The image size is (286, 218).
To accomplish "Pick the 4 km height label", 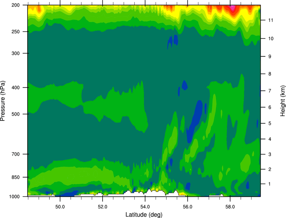I will tap(270, 139).
